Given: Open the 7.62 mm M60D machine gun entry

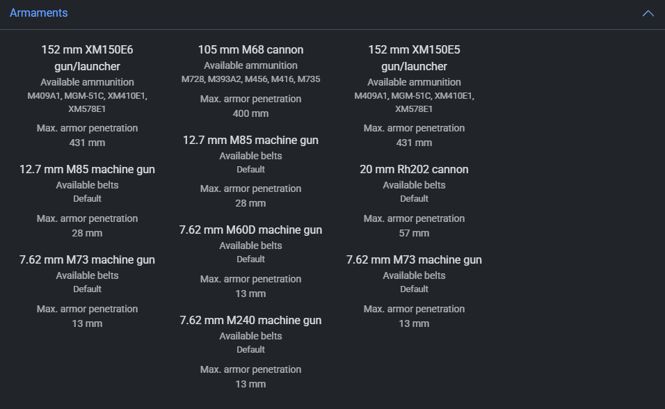Looking at the screenshot, I should point(250,230).
